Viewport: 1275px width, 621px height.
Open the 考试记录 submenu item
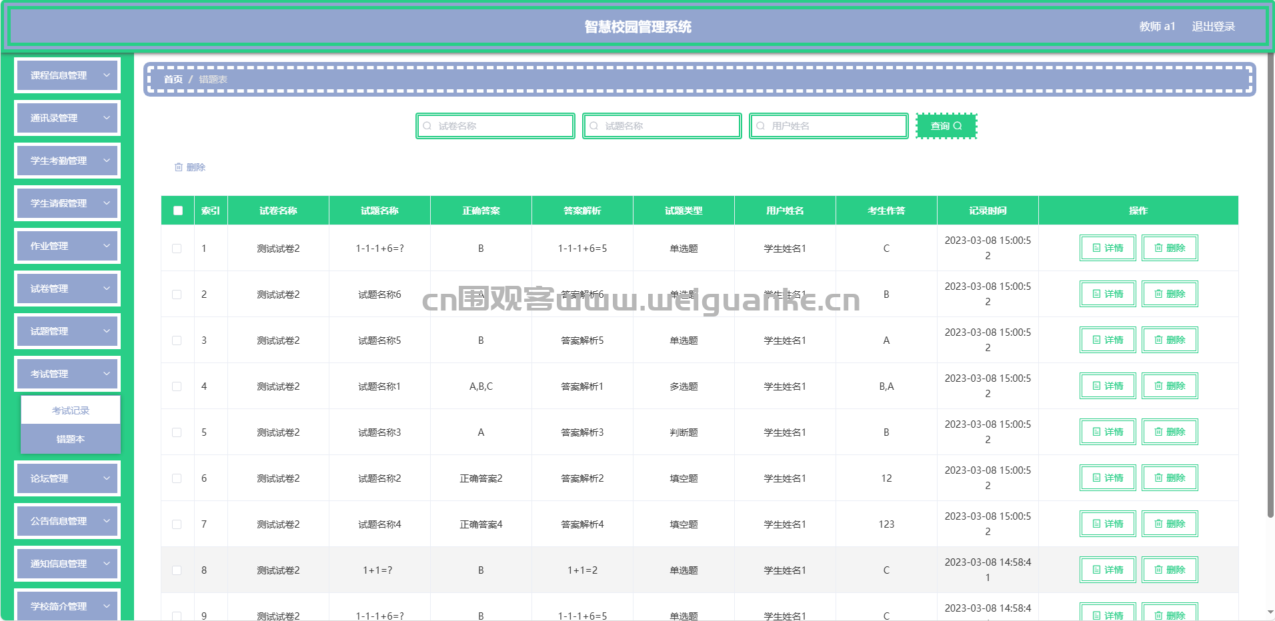[x=71, y=410]
